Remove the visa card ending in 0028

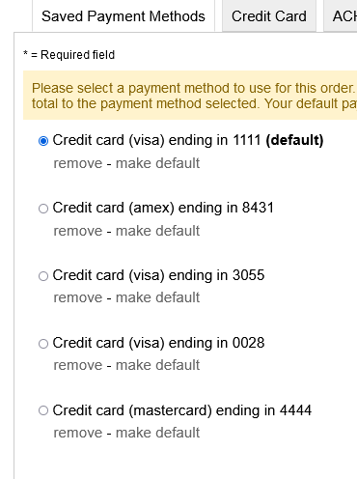click(78, 365)
